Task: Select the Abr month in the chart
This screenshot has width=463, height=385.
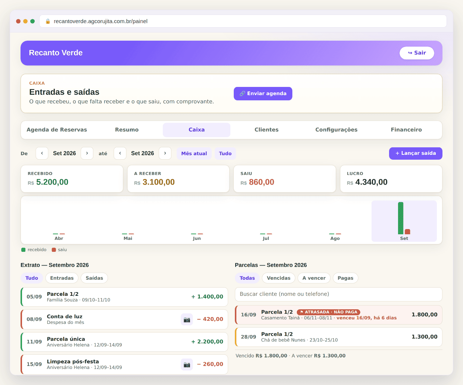Action: click(x=59, y=221)
